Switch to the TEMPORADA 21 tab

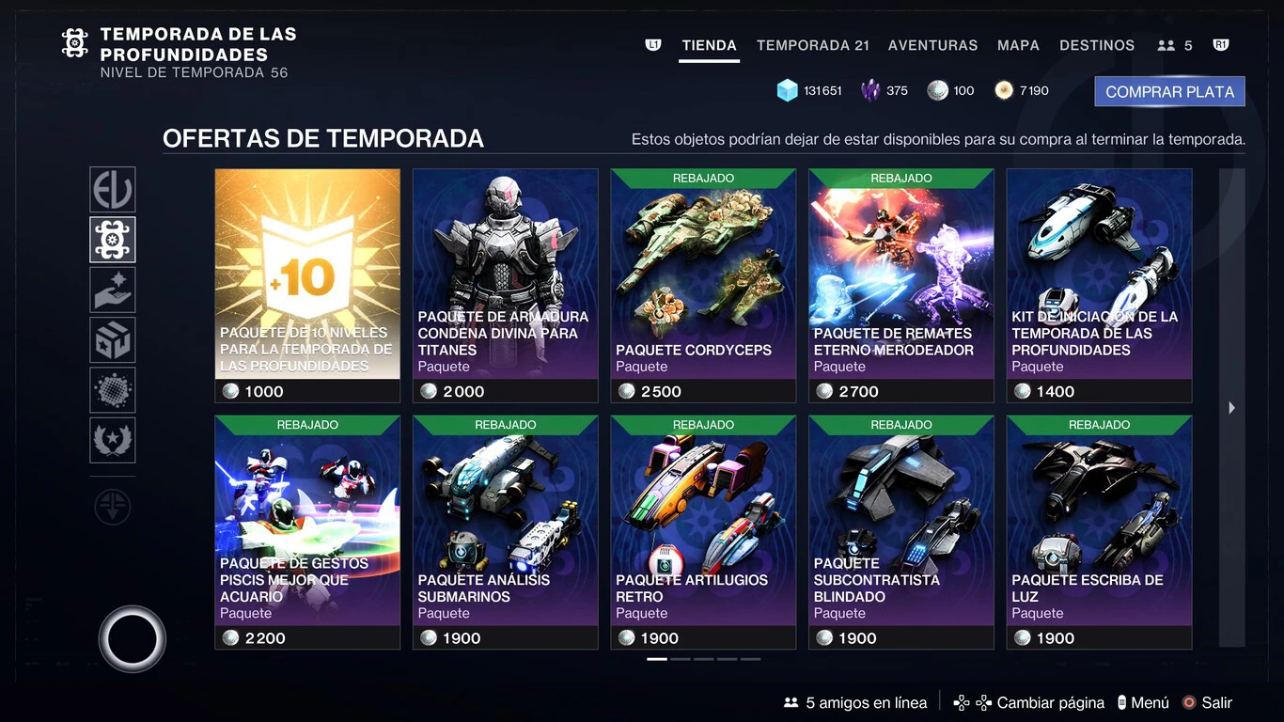pos(813,45)
